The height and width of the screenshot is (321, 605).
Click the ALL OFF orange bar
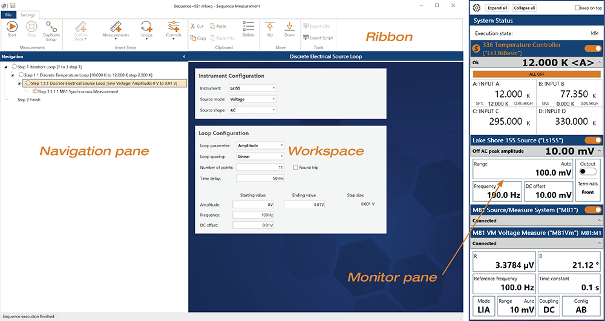537,74
